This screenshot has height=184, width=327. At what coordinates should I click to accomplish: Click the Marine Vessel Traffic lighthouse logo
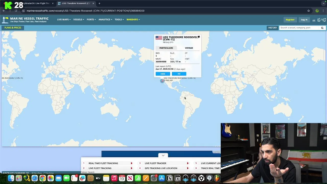(5, 20)
